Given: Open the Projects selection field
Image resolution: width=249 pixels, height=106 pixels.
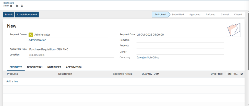Looking at the screenshot, I should (x=180, y=46).
